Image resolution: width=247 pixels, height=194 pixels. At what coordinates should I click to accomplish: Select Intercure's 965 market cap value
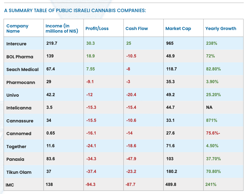pos(170,43)
